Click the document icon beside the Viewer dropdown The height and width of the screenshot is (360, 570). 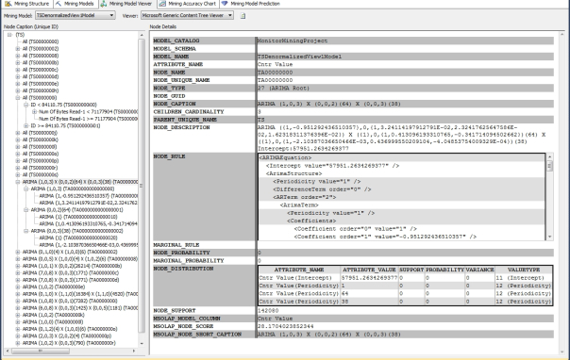(x=243, y=16)
